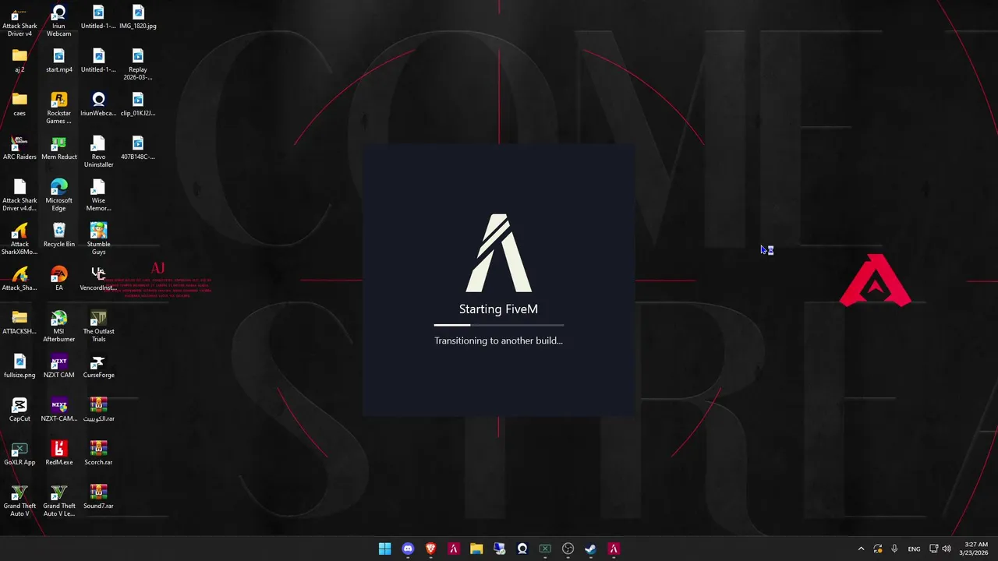Select the VencordInstaller shortcut icon
The height and width of the screenshot is (561, 998).
(98, 279)
